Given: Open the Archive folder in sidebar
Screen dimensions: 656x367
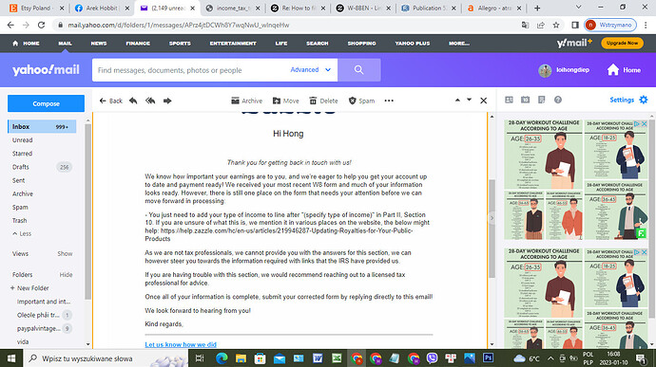Looking at the screenshot, I should [x=23, y=193].
